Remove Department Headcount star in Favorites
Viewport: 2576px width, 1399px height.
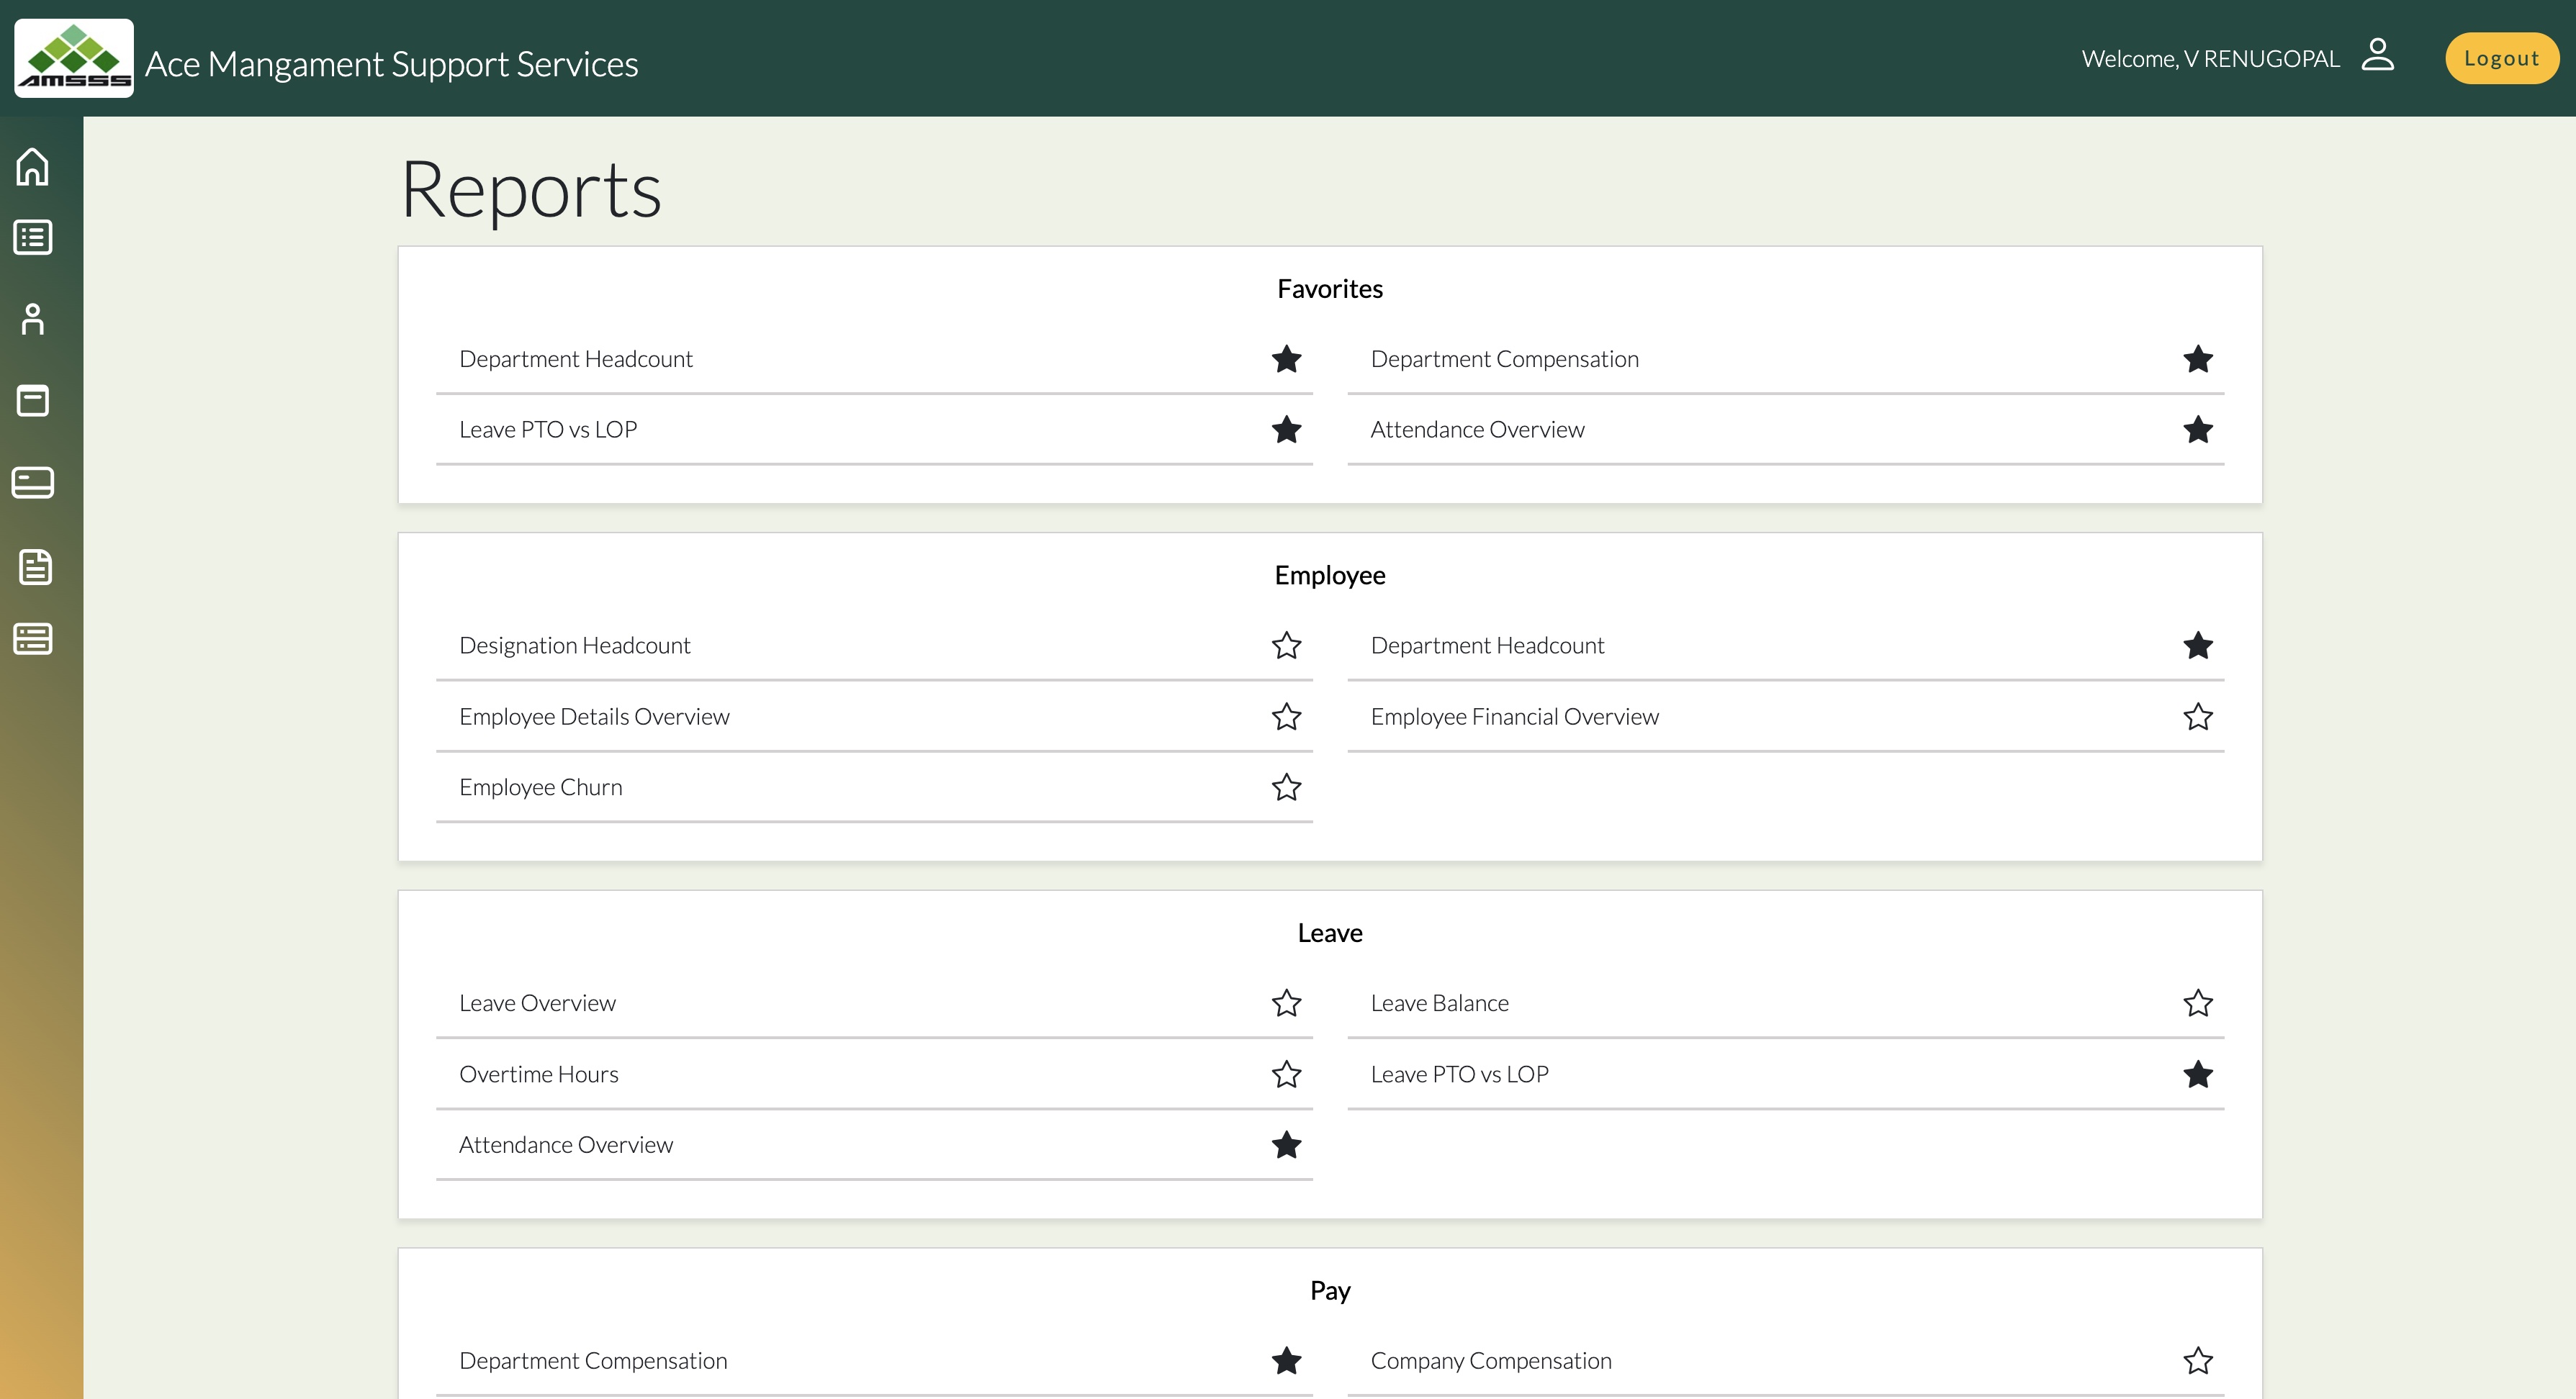[x=1286, y=360]
